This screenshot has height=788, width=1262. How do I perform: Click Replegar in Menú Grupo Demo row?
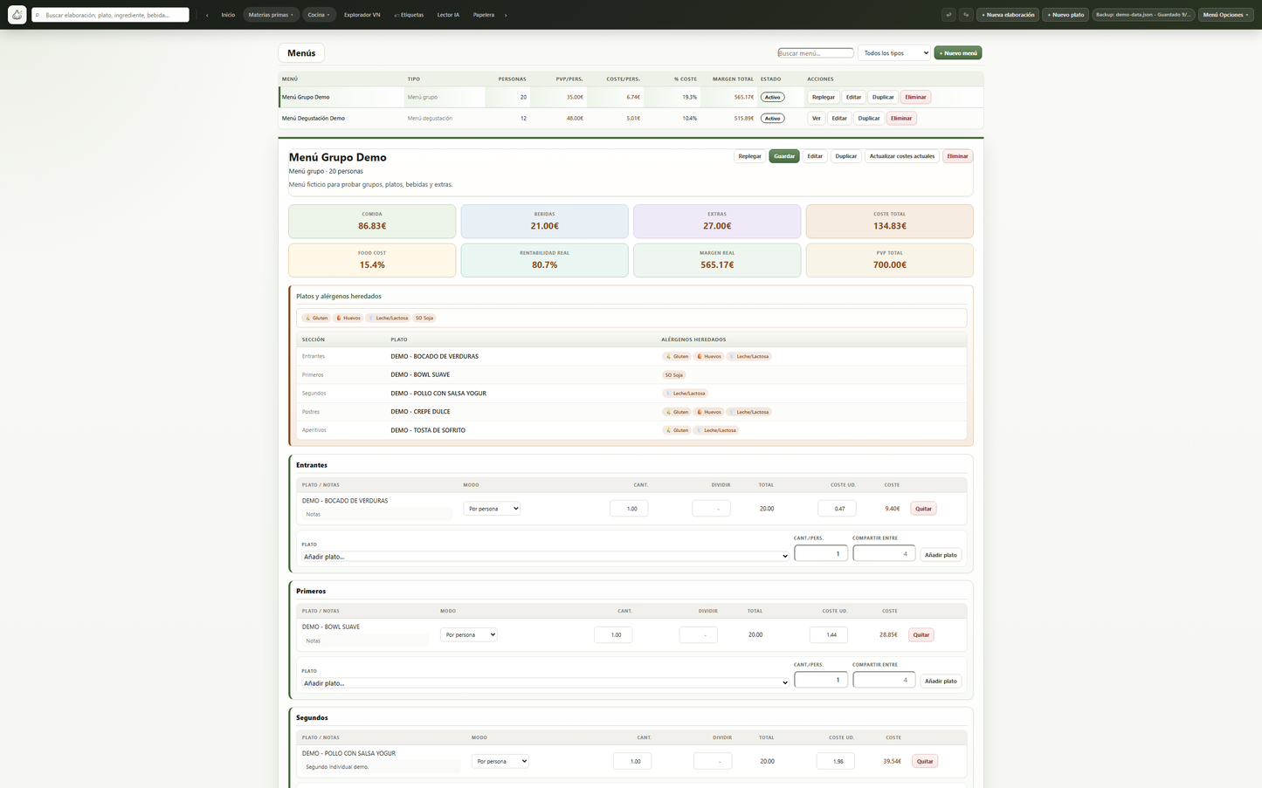coord(823,97)
